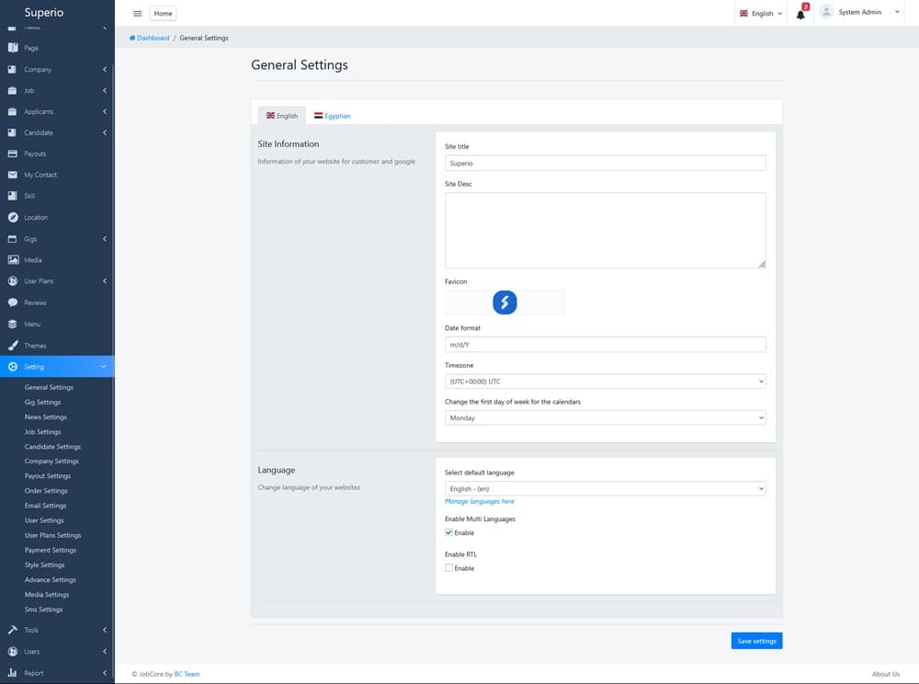Open Email Settings in the sidebar submenu

tap(45, 506)
